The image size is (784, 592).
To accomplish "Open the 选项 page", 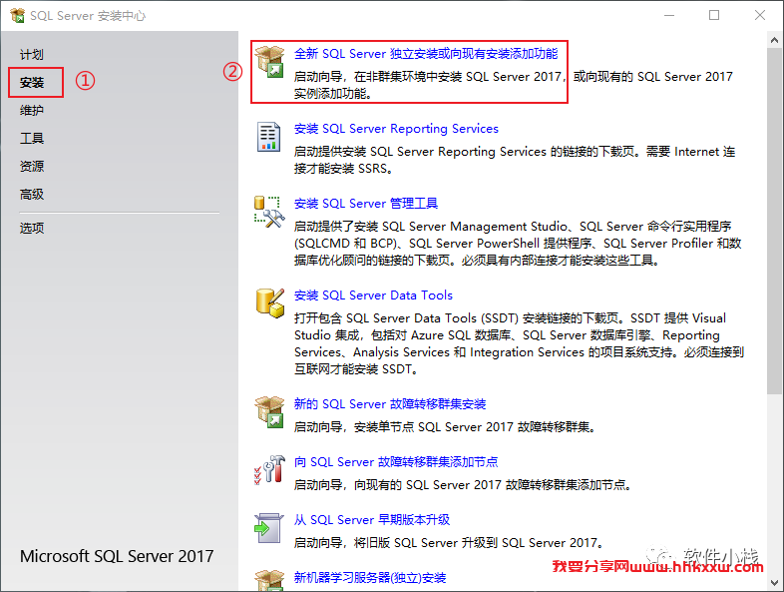I will click(x=32, y=229).
